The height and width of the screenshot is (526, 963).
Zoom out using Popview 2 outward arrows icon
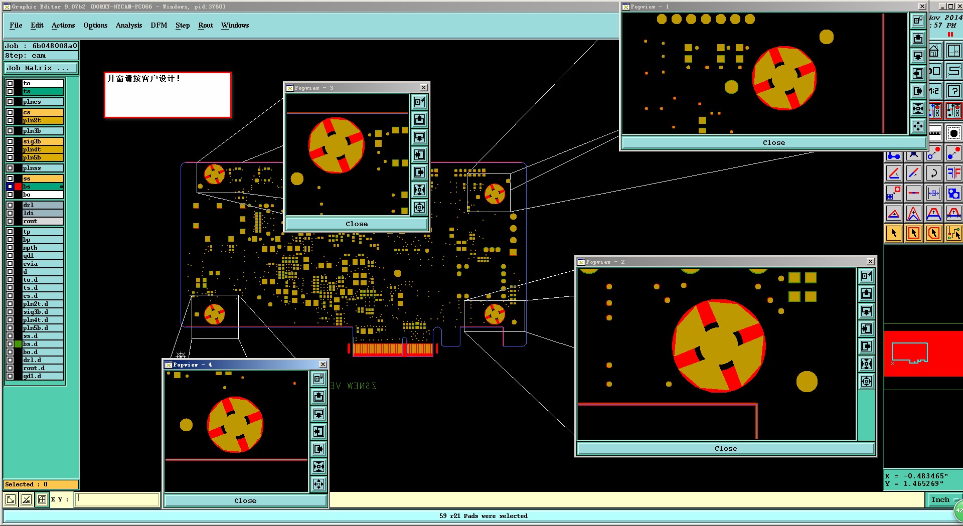click(x=866, y=382)
